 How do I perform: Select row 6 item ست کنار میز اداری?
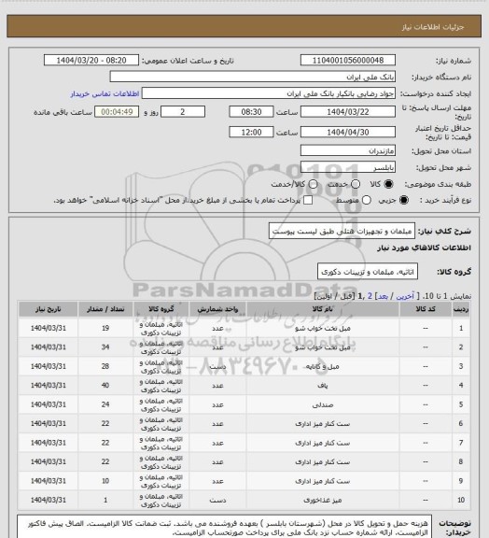pos(323,424)
